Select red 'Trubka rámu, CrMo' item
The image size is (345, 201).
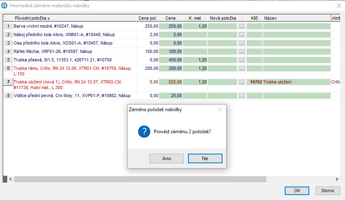[73, 71]
